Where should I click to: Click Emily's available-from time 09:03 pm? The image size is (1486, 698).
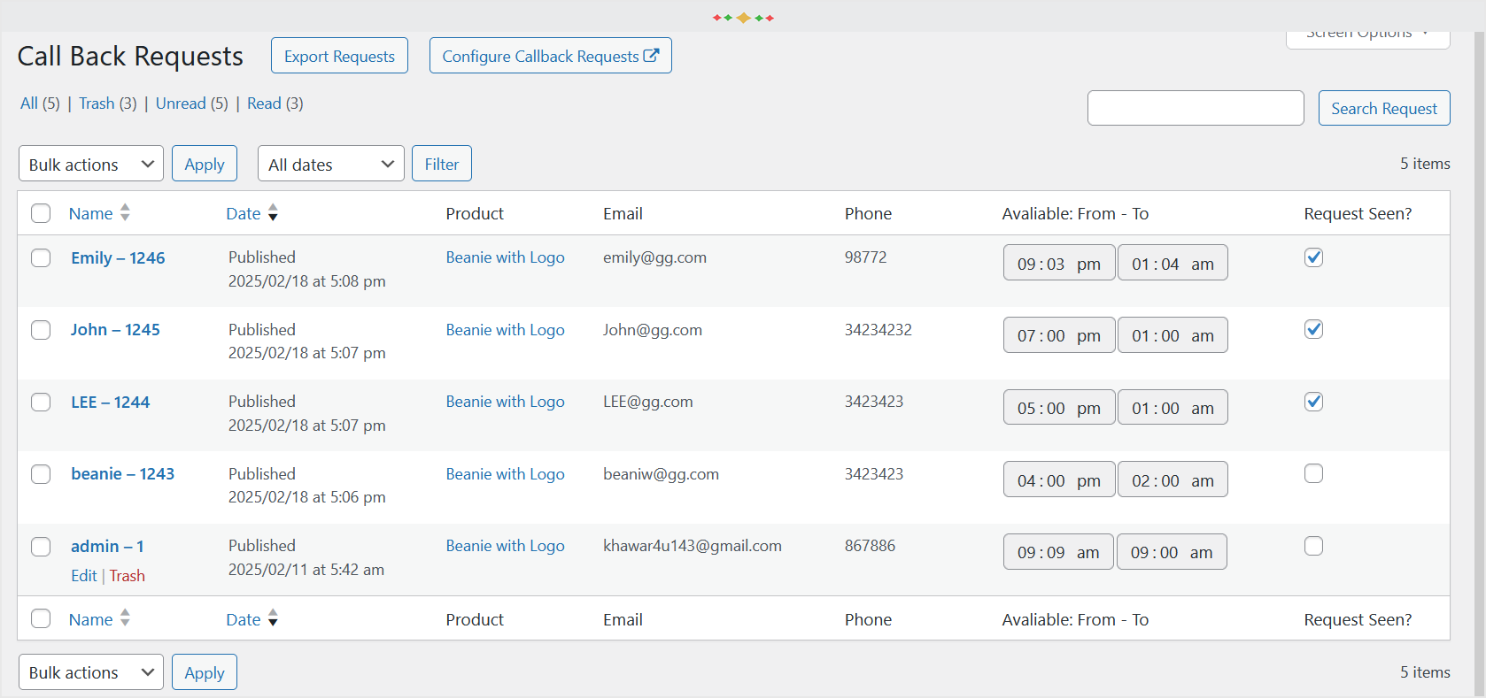tap(1059, 263)
